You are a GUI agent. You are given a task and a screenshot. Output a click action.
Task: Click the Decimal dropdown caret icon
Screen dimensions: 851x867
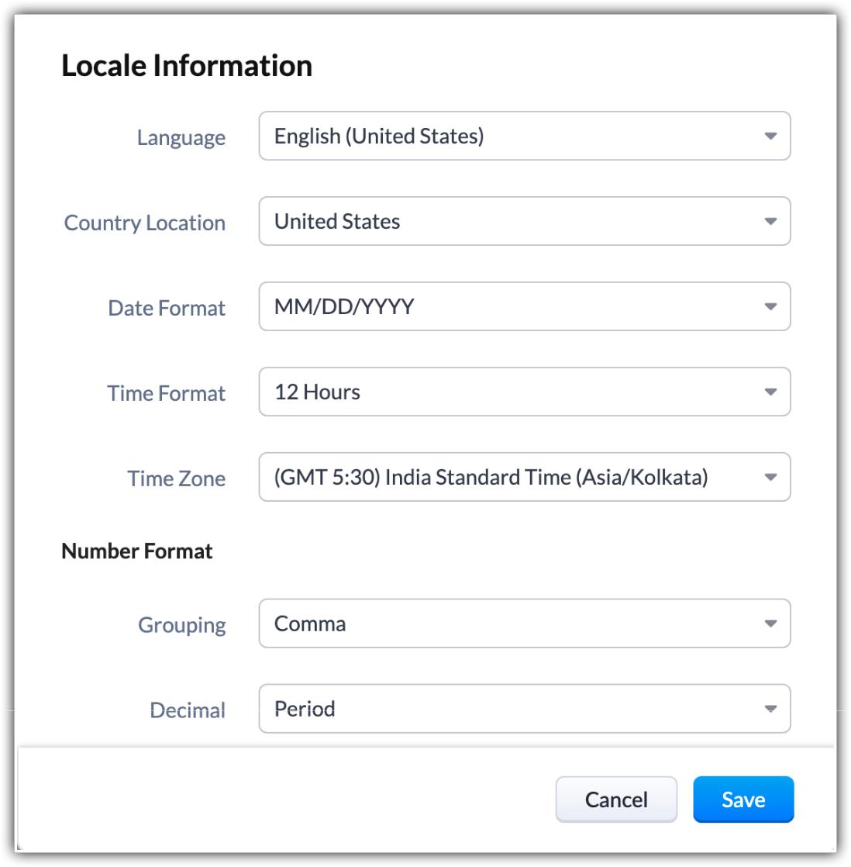point(770,709)
